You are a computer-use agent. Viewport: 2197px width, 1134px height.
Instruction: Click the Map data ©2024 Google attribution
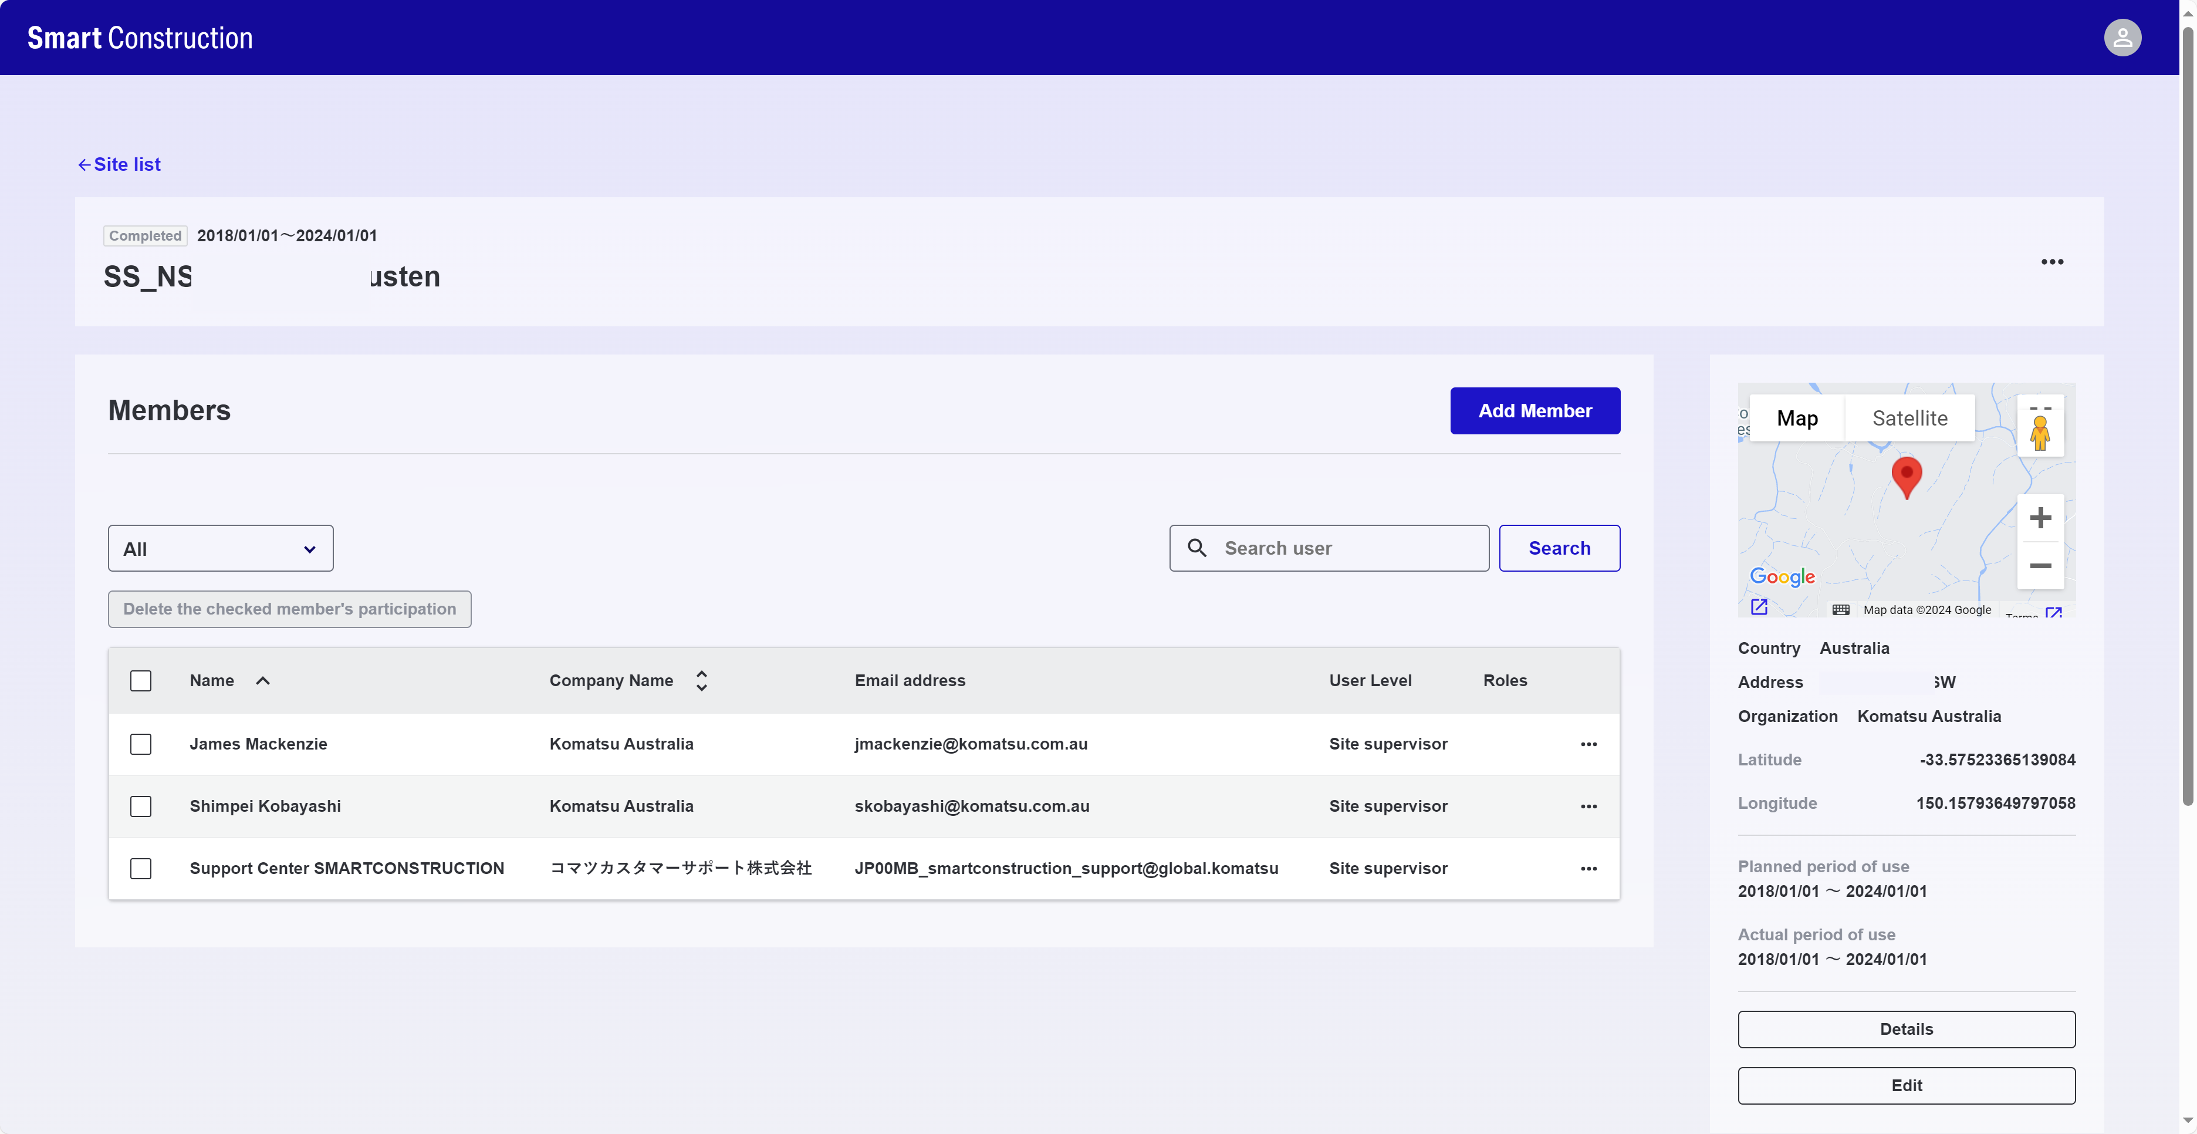[x=1926, y=610]
